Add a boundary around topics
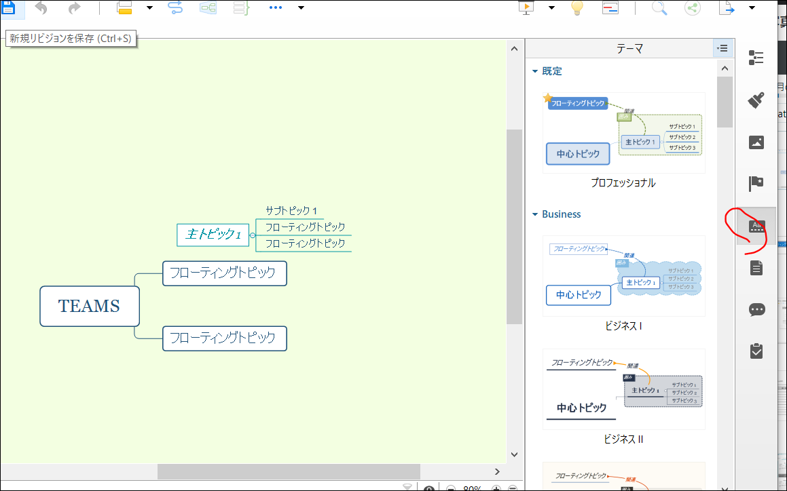Image resolution: width=787 pixels, height=491 pixels. [x=208, y=7]
